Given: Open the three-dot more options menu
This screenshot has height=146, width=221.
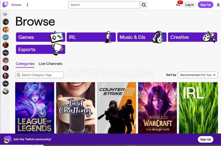Looking at the screenshot, I should point(27,5).
